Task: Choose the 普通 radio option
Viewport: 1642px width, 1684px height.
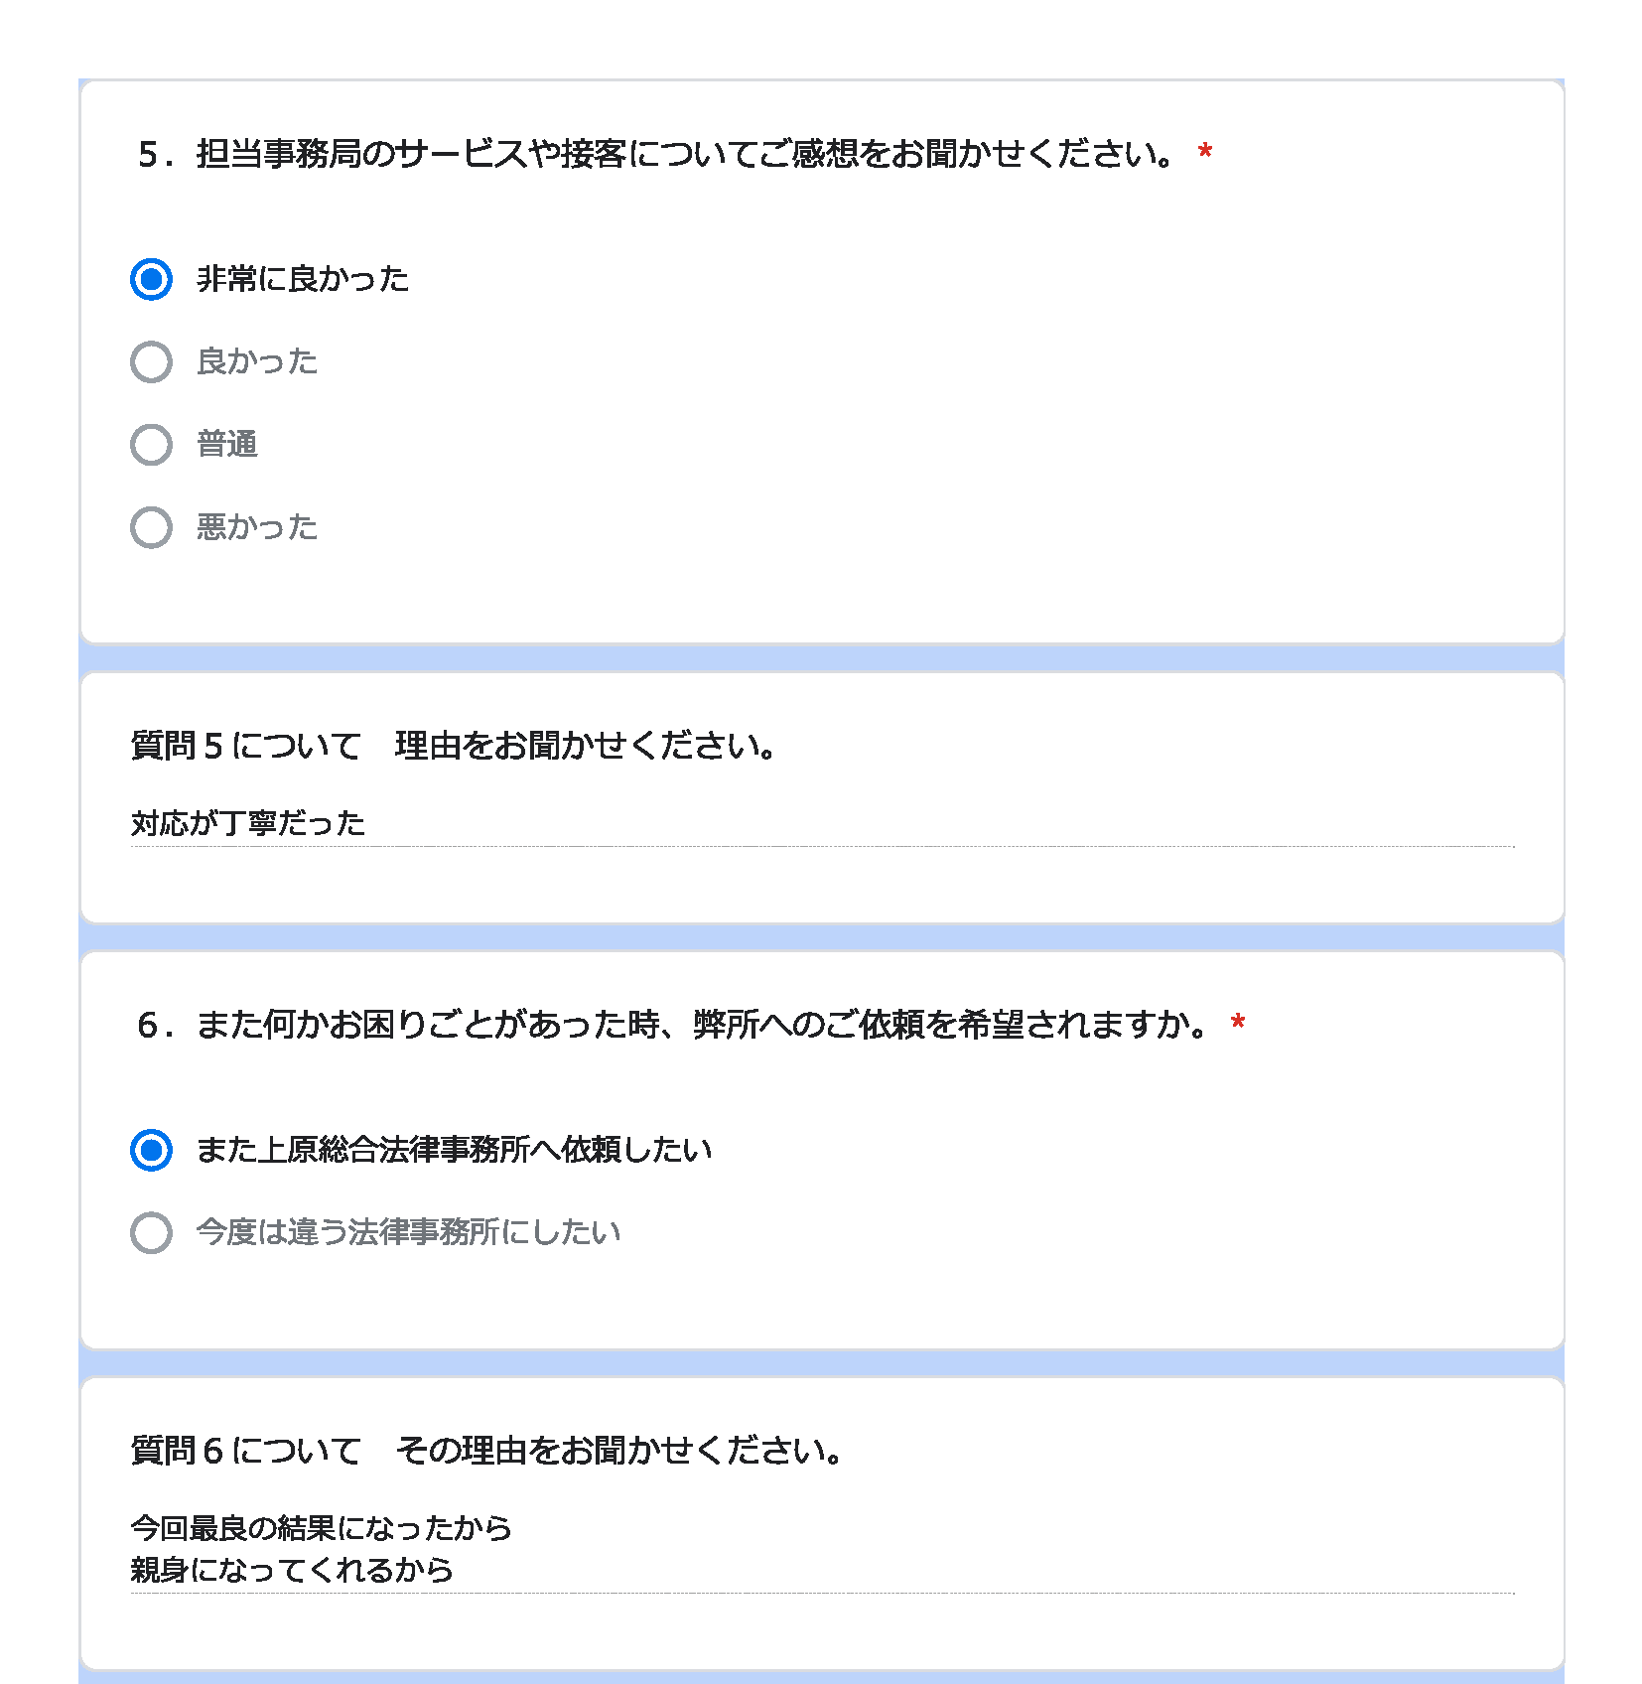Action: point(151,445)
